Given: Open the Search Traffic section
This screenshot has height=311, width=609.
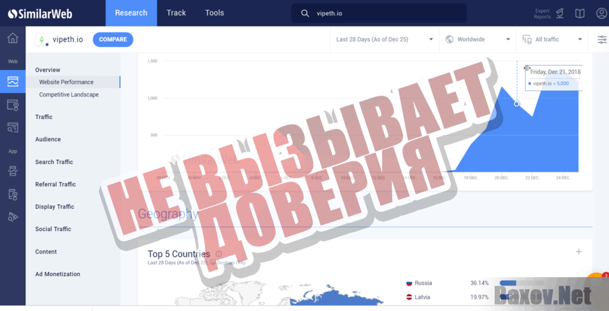Looking at the screenshot, I should (54, 162).
